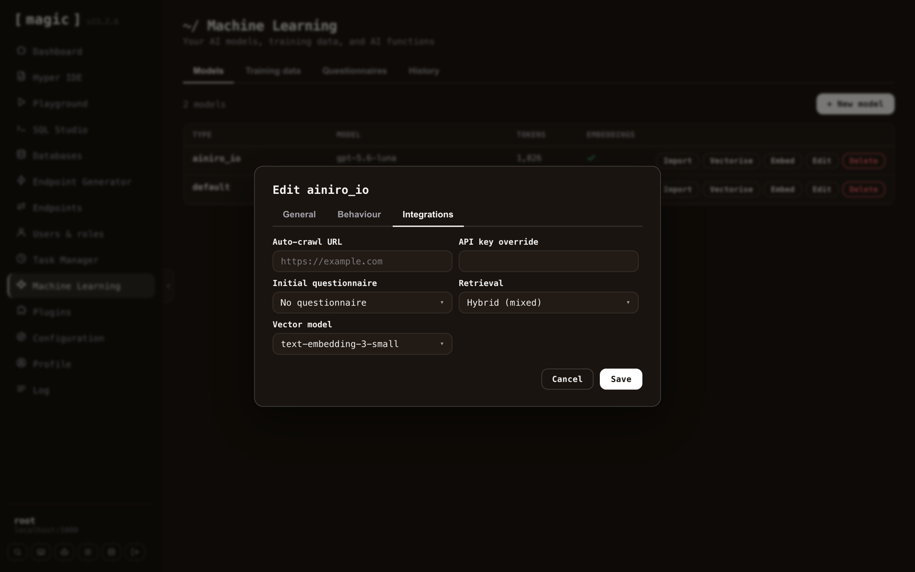Open Endpoints via its sidebar icon
This screenshot has width=915, height=572.
click(21, 207)
